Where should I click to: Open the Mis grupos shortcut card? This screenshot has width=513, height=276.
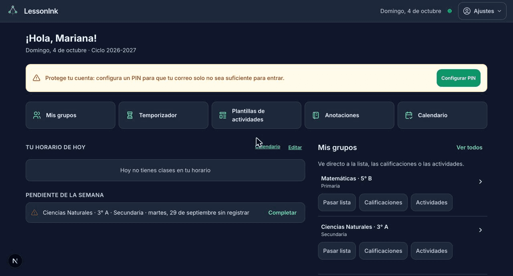[71, 115]
